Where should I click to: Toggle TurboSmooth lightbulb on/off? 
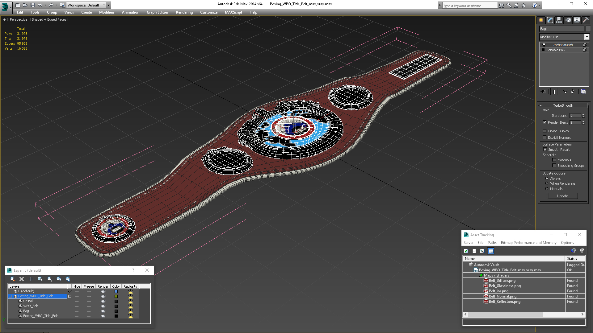coord(544,45)
